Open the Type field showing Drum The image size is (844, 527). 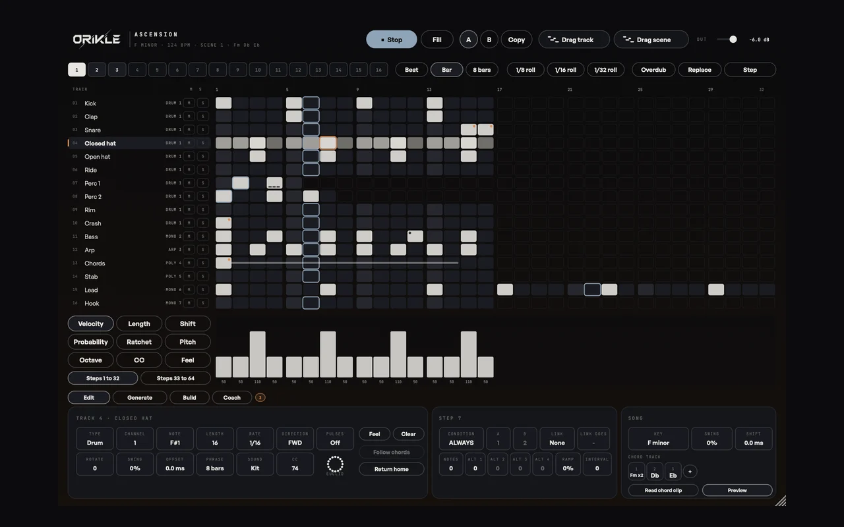[95, 439]
